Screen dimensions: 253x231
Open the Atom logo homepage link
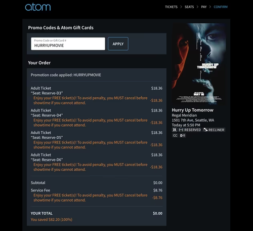38,7
